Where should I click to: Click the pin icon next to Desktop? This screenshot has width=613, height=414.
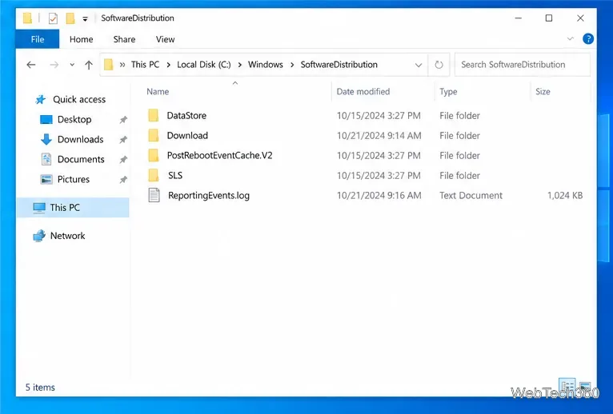[x=123, y=120]
